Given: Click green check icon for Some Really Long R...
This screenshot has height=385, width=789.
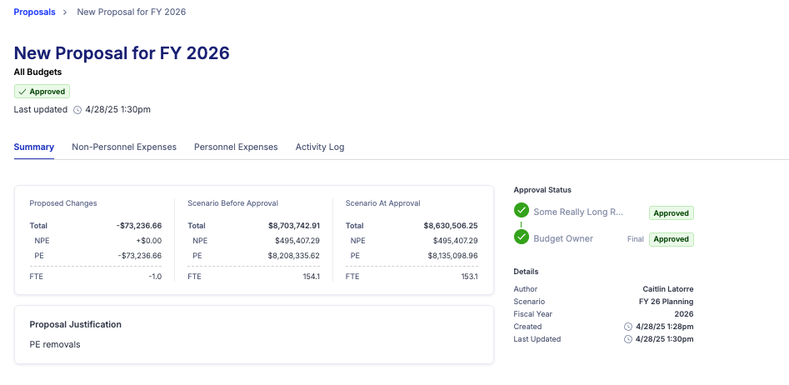Looking at the screenshot, I should [522, 212].
